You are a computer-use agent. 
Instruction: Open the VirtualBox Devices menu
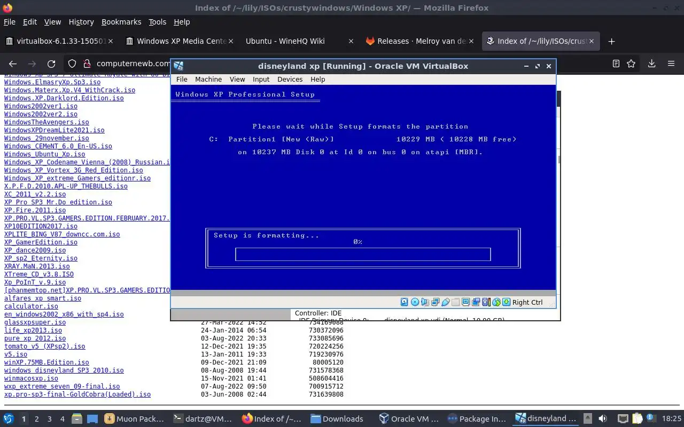(x=290, y=79)
